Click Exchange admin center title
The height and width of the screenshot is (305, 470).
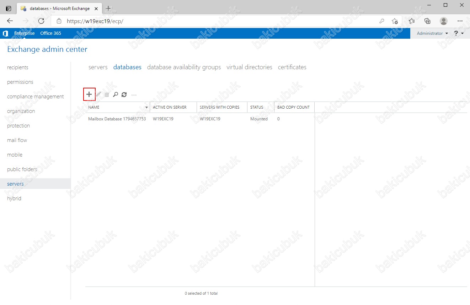[47, 49]
